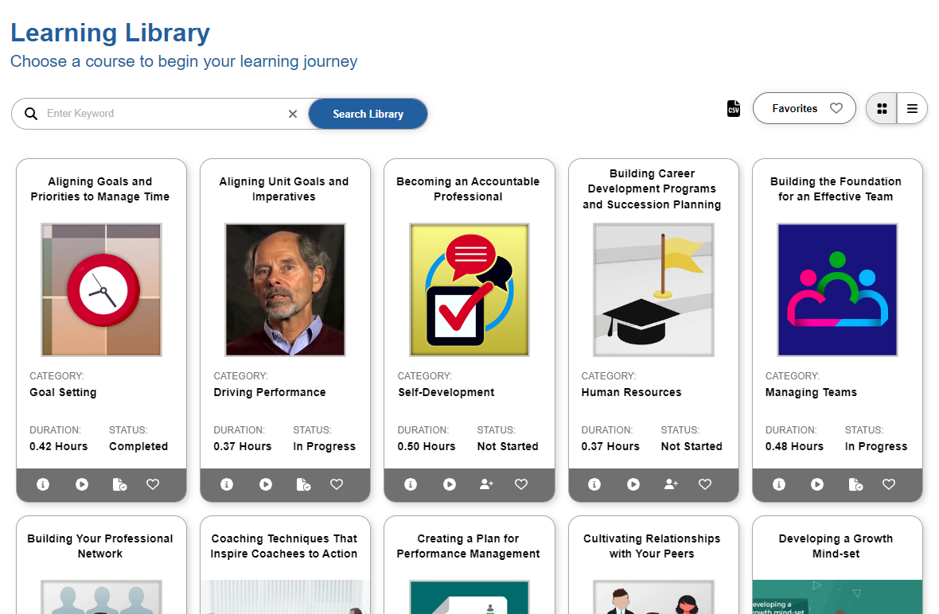939x614 pixels.
Task: Export the course list as CSV
Action: click(733, 108)
